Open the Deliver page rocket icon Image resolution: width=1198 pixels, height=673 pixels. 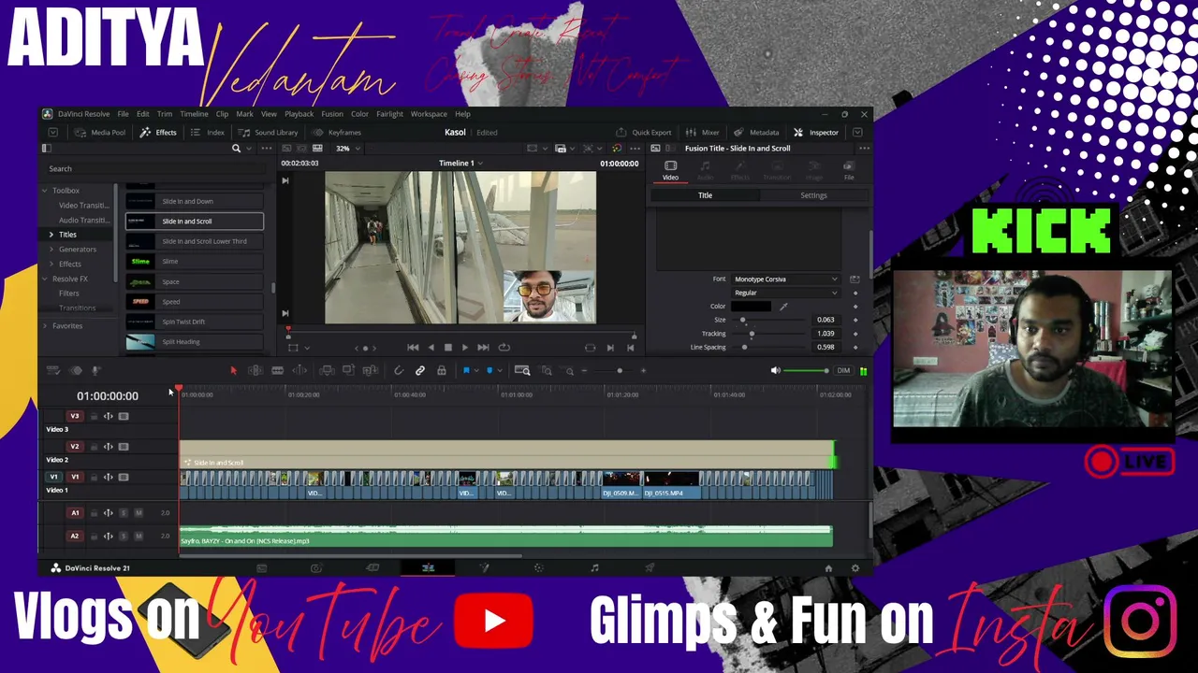coord(650,568)
